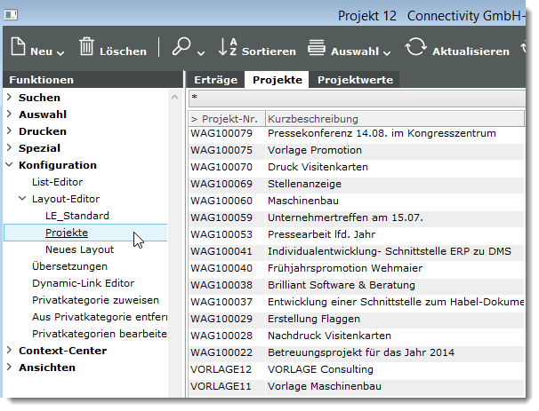The image size is (539, 411).
Task: Open the Dynamic-Link Editor entry
Action: (83, 283)
